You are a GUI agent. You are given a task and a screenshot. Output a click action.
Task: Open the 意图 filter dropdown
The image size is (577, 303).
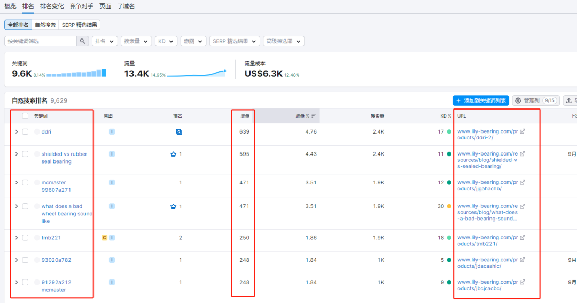click(x=193, y=41)
